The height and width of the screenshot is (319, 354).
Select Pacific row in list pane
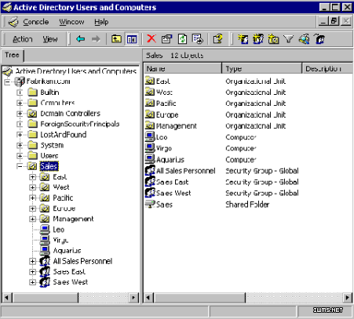click(166, 103)
